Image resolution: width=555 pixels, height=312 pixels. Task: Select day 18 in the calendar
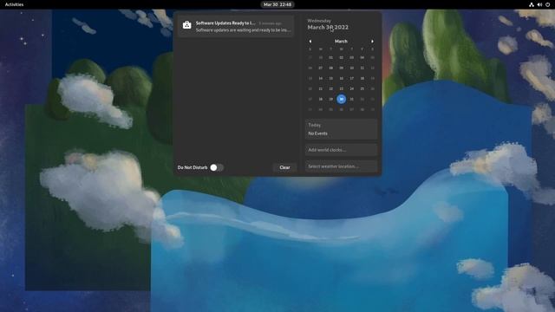click(362, 79)
